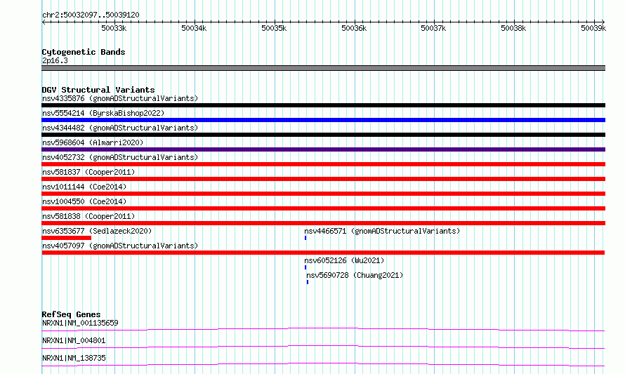
Task: Open the nsv1011144 Coe2014 label
Action: [x=84, y=187]
